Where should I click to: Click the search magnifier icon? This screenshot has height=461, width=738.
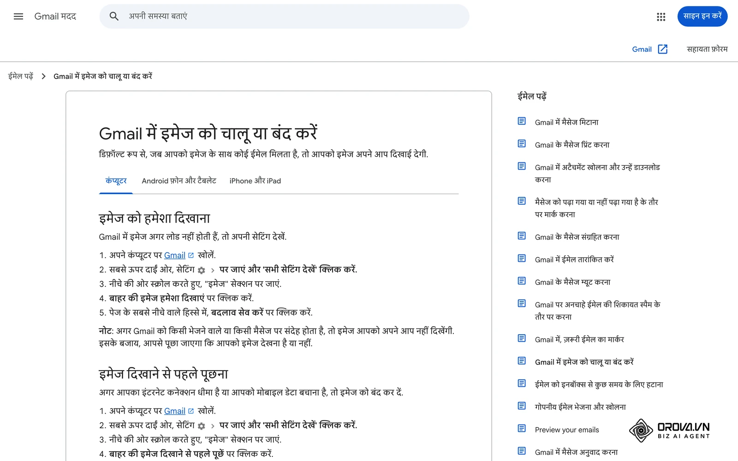coord(114,17)
